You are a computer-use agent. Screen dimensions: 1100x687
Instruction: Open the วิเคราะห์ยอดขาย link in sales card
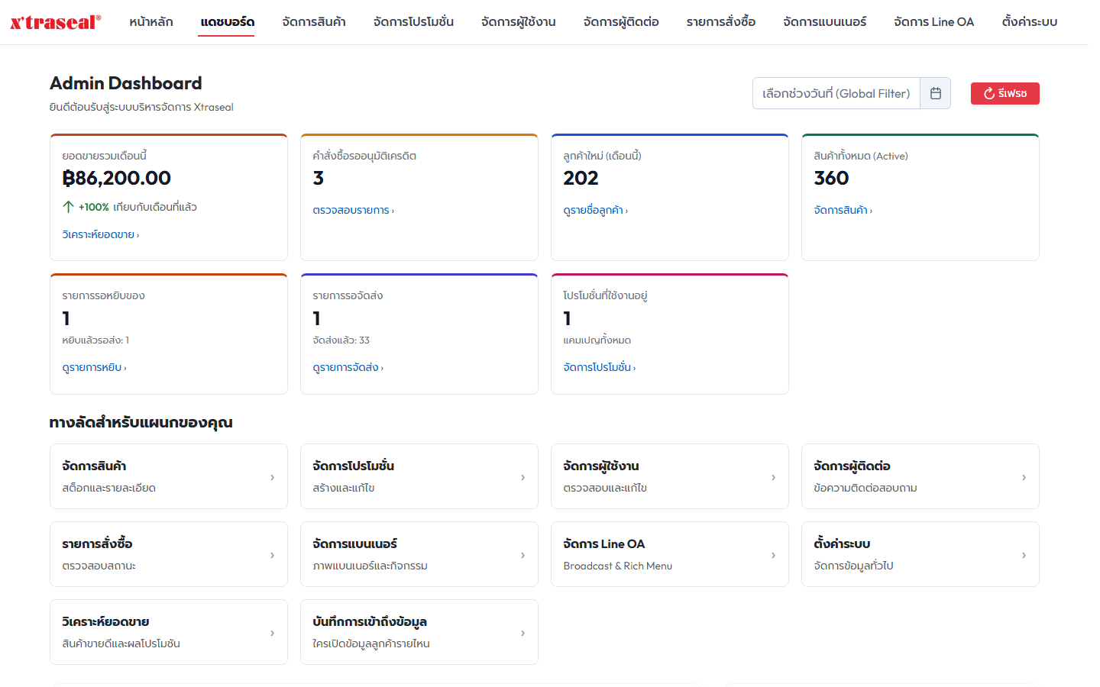[x=101, y=234]
